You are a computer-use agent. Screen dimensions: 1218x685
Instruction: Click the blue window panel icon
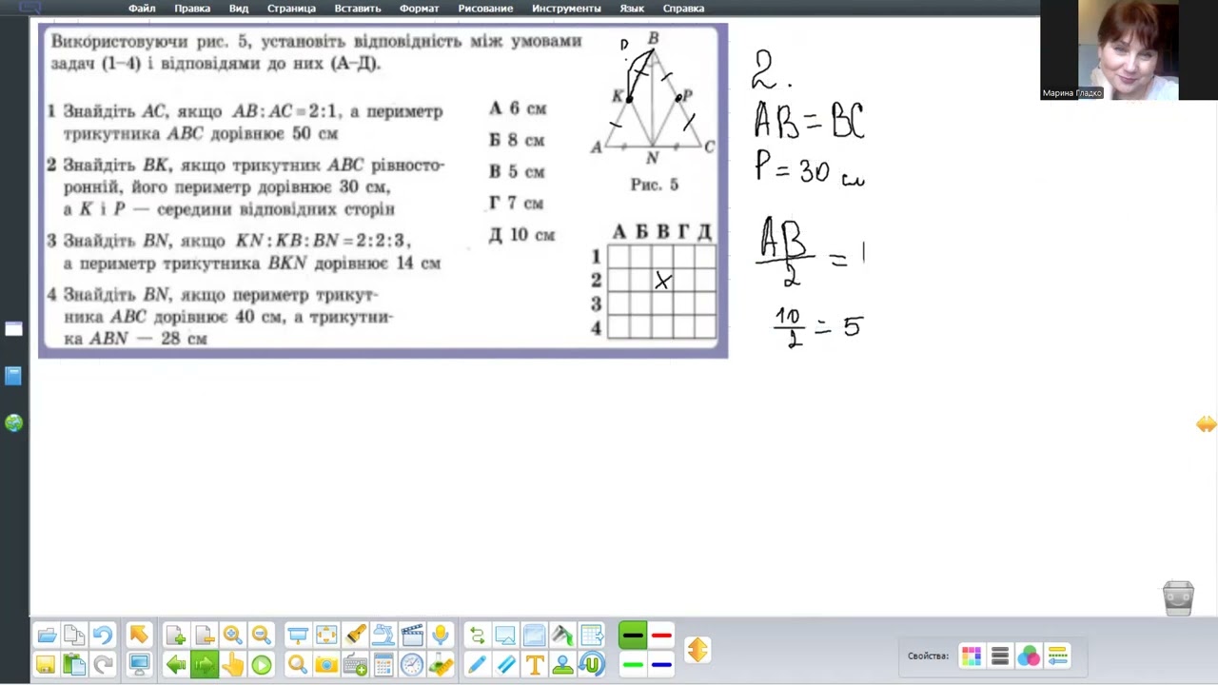tap(534, 635)
